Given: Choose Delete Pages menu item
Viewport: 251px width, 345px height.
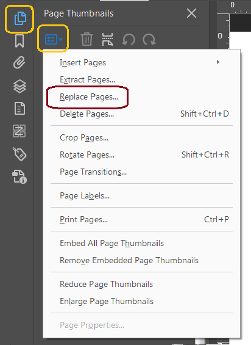Looking at the screenshot, I should (x=141, y=114).
